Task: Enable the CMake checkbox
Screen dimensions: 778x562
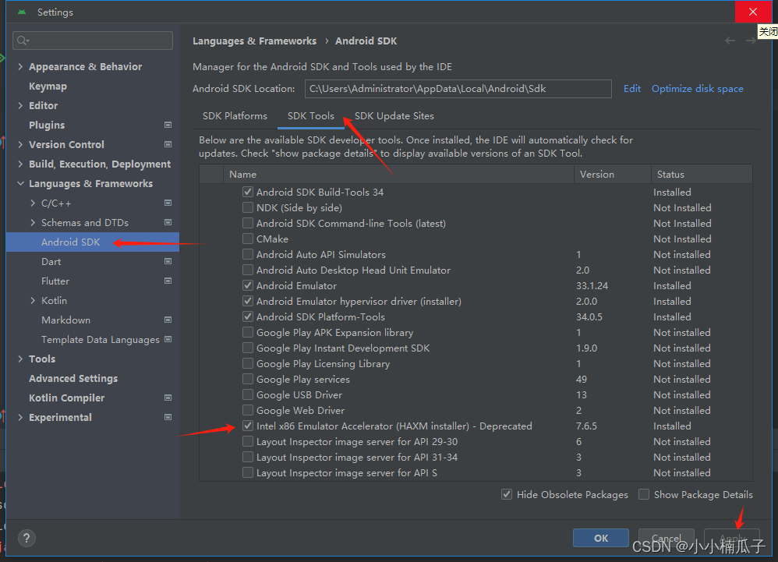Action: (x=248, y=239)
